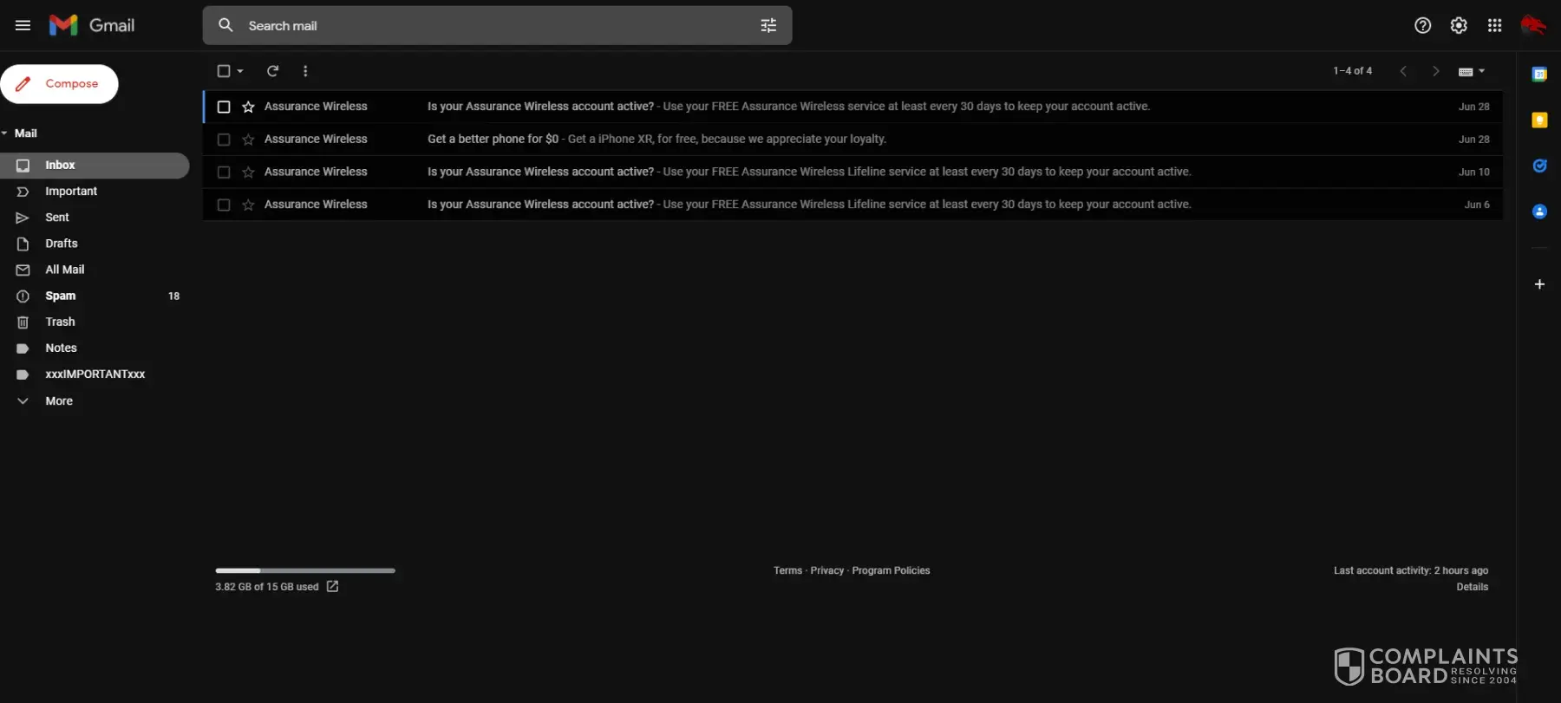The height and width of the screenshot is (703, 1561).
Task: Open the Google apps grid
Action: [x=1494, y=25]
